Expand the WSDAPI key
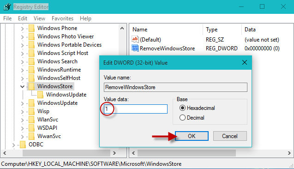 point(22,128)
